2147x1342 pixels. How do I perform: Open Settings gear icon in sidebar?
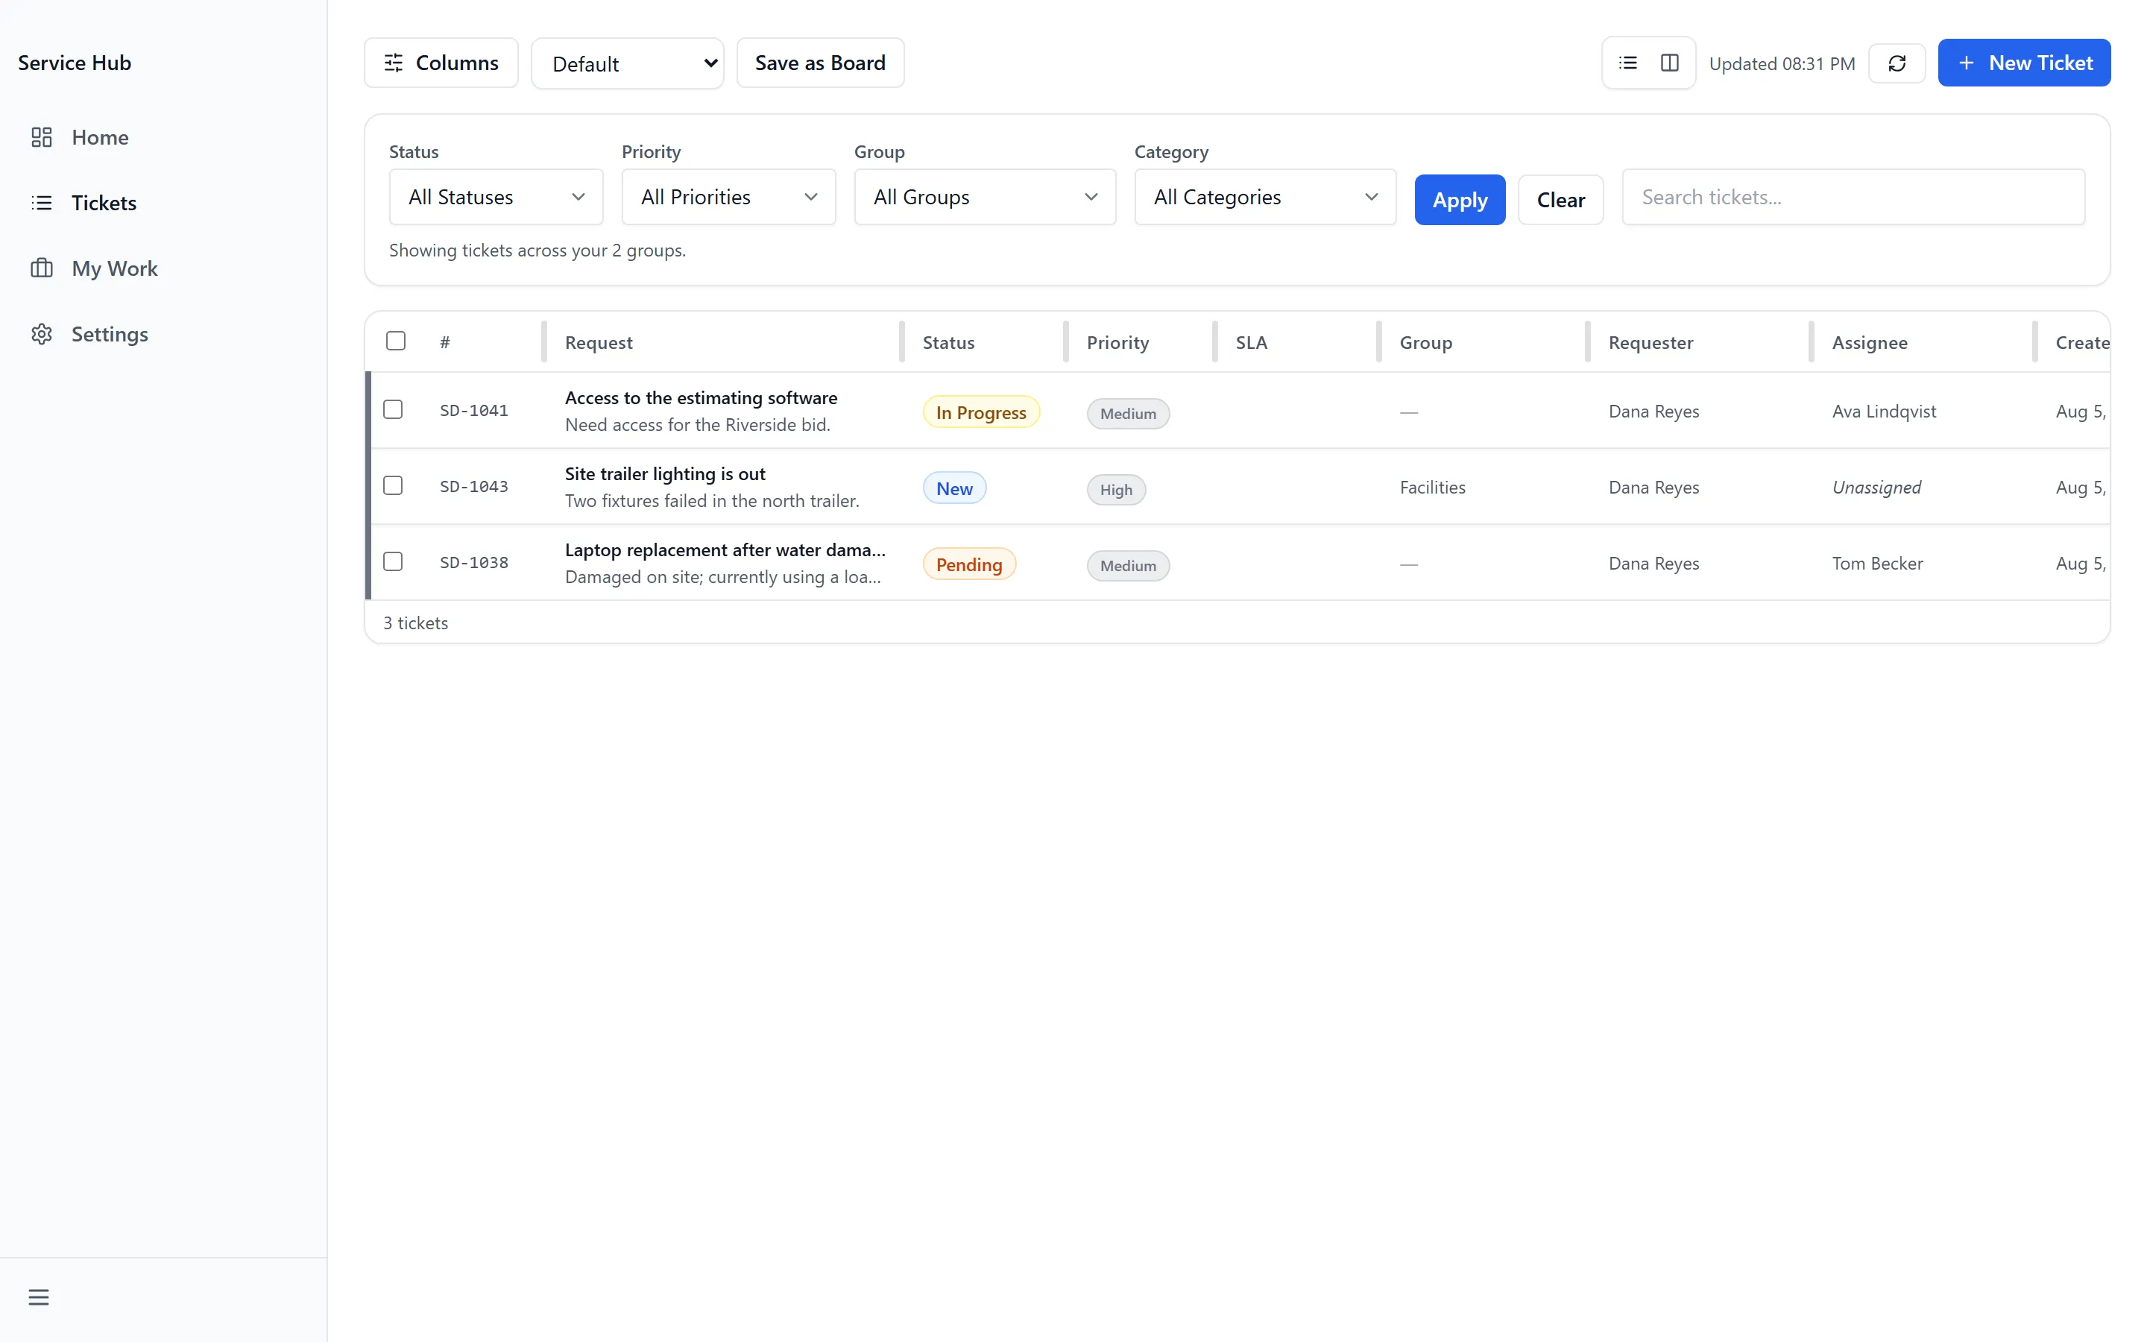42,334
